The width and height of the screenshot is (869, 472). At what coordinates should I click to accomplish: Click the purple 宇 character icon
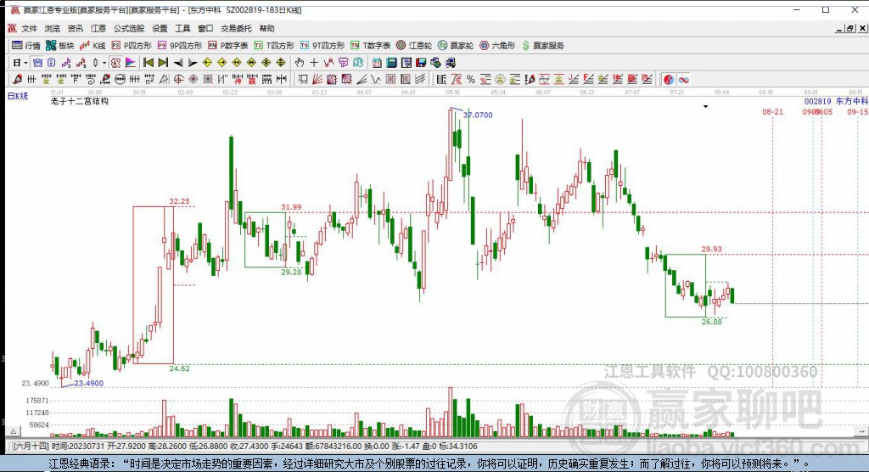tap(343, 63)
